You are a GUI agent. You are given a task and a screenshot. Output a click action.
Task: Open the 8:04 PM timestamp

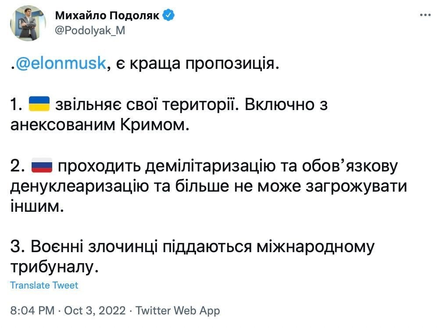32,310
